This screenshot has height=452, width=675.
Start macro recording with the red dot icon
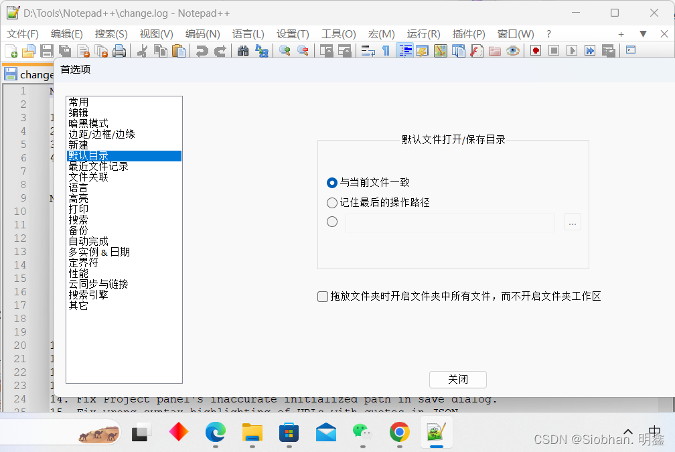[x=536, y=51]
